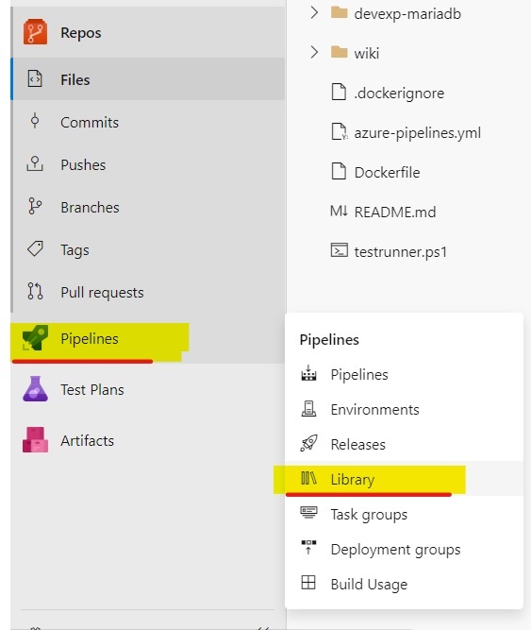Click the Build Usage grid icon

[x=308, y=582]
